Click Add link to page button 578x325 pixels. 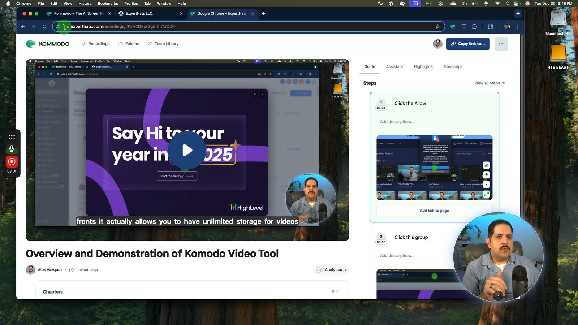point(434,211)
